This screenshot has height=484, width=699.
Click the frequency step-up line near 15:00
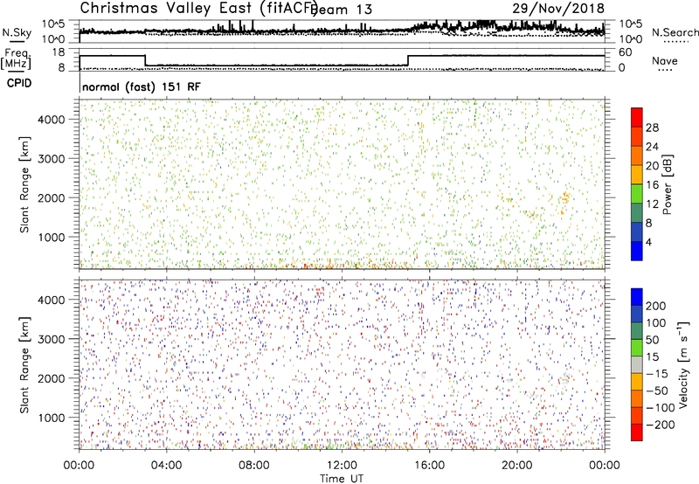click(408, 60)
